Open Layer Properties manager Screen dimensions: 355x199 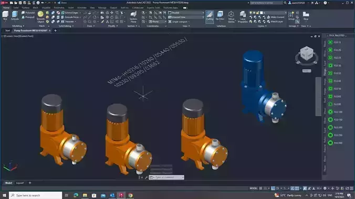click(x=243, y=17)
